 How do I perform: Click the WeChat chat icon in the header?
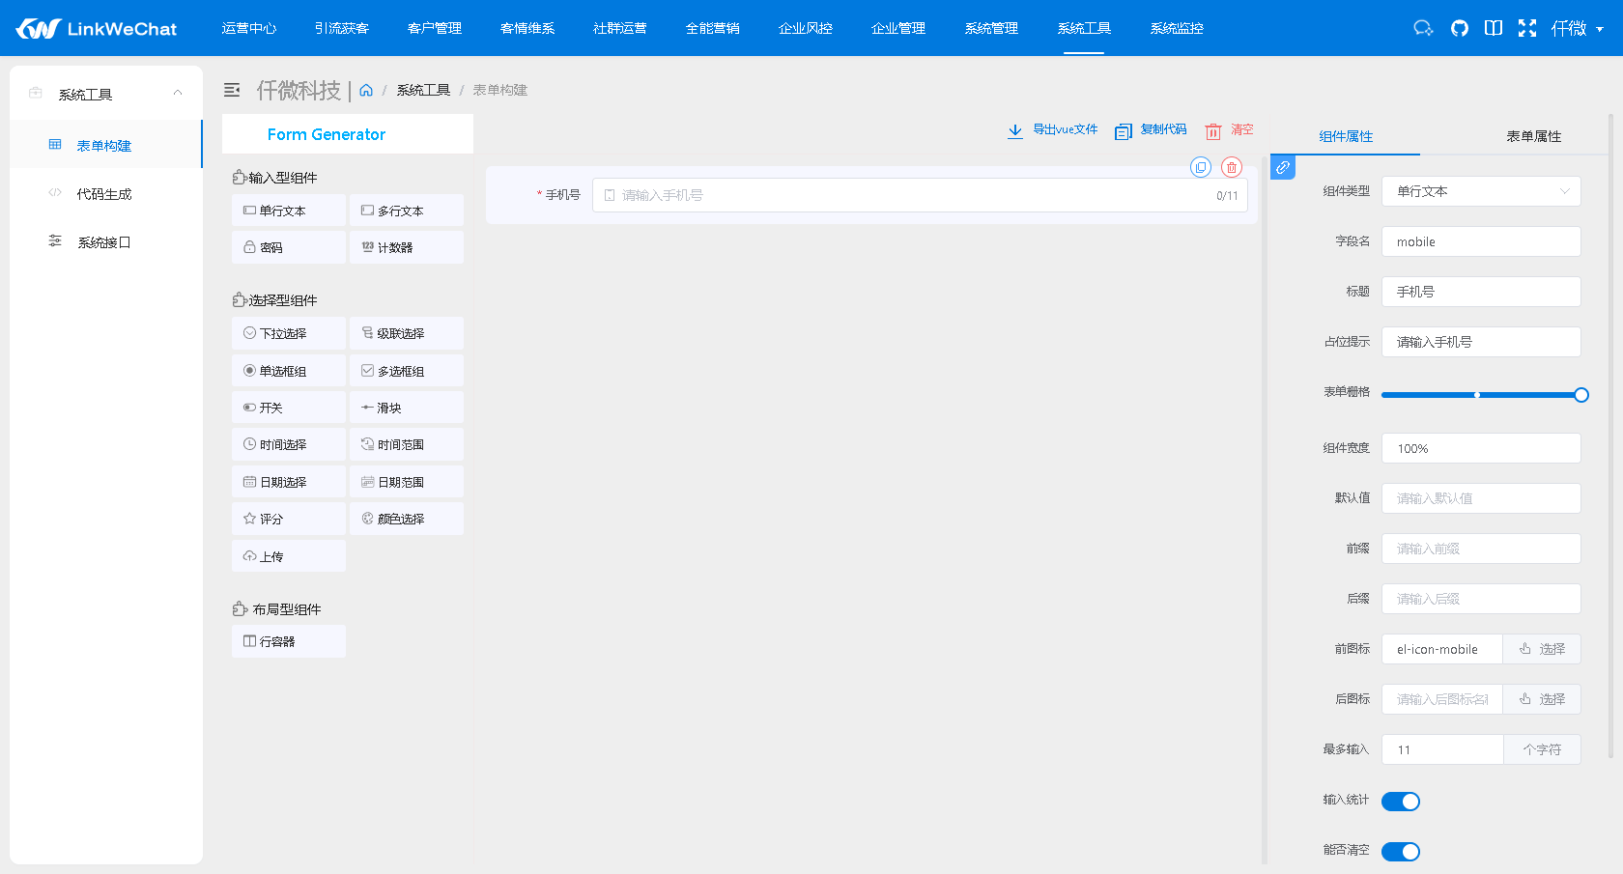click(x=1422, y=28)
